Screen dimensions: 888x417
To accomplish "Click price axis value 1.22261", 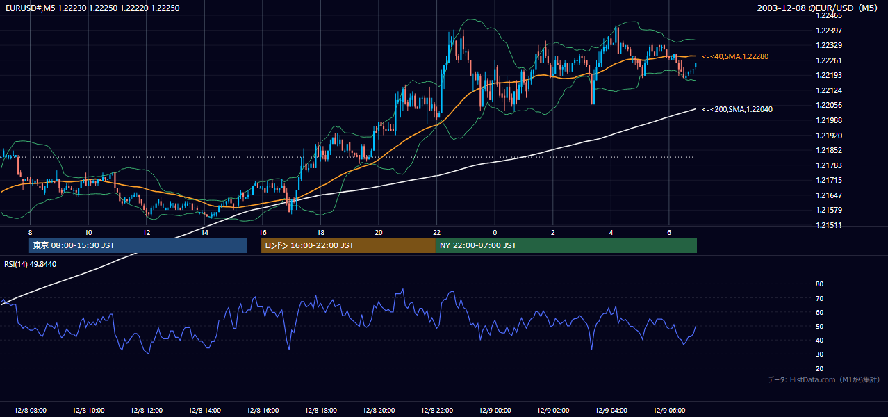I will coord(828,60).
